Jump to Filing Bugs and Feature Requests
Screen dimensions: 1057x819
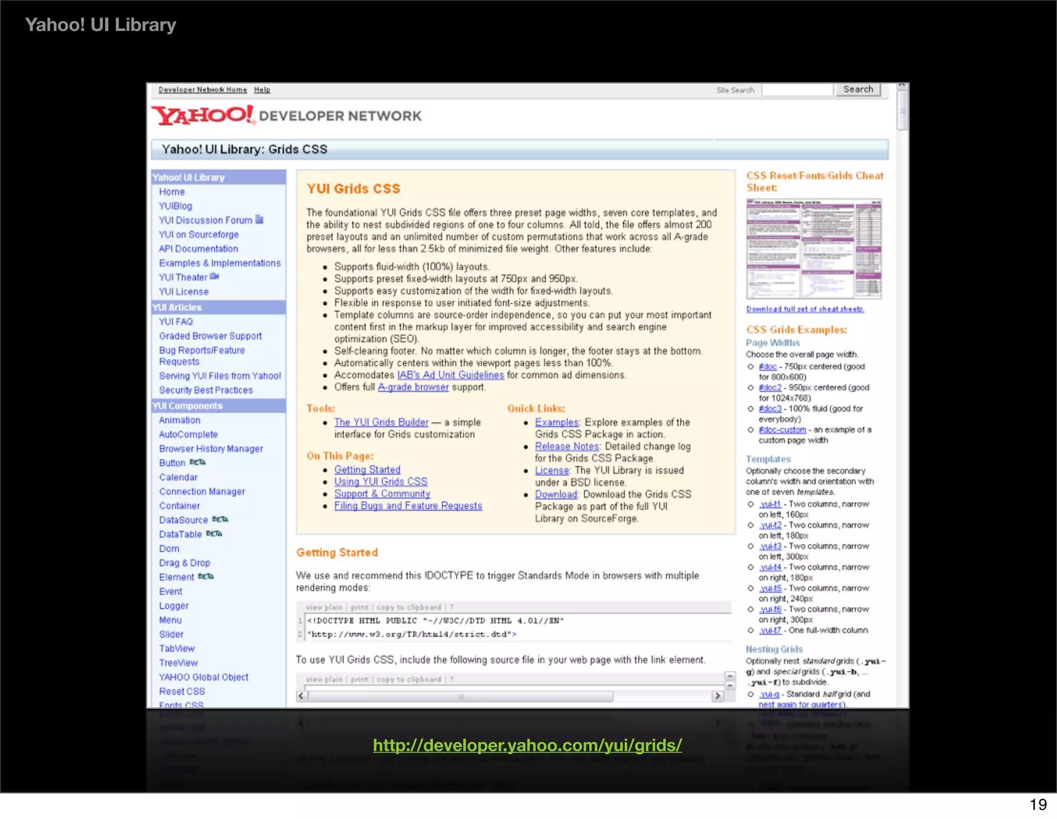[408, 506]
